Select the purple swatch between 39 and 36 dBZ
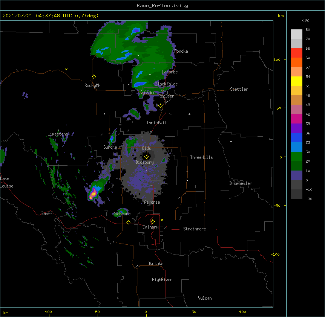Image resolution: width=325 pixels, height=317 pixels. tap(296, 128)
